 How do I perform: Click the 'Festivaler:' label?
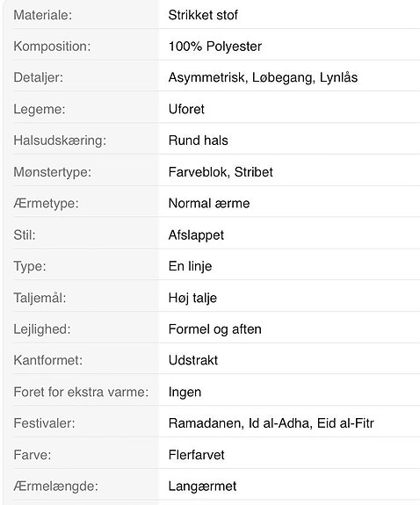(x=44, y=423)
